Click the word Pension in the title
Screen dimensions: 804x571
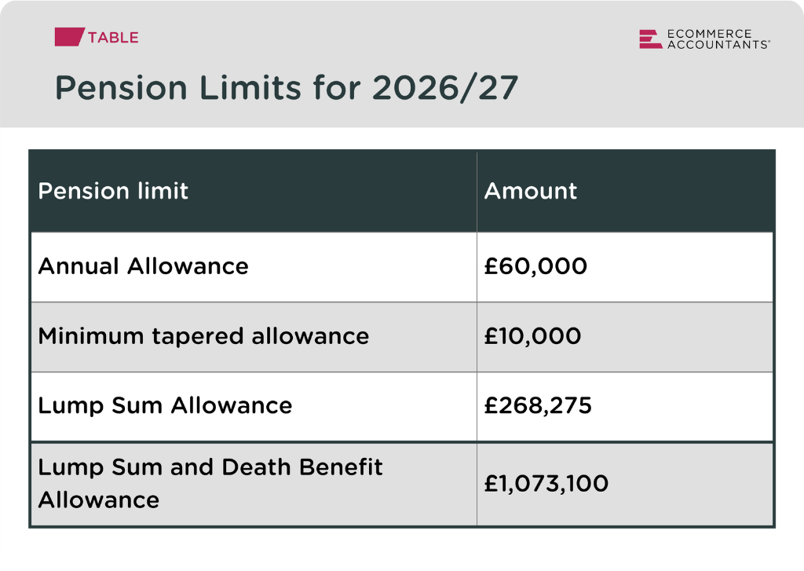122,88
